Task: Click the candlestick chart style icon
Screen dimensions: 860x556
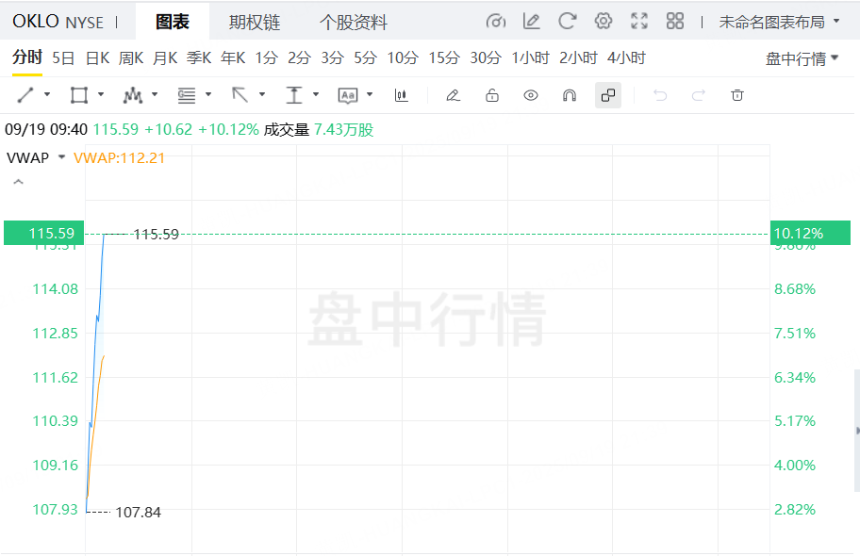Action: [x=402, y=95]
